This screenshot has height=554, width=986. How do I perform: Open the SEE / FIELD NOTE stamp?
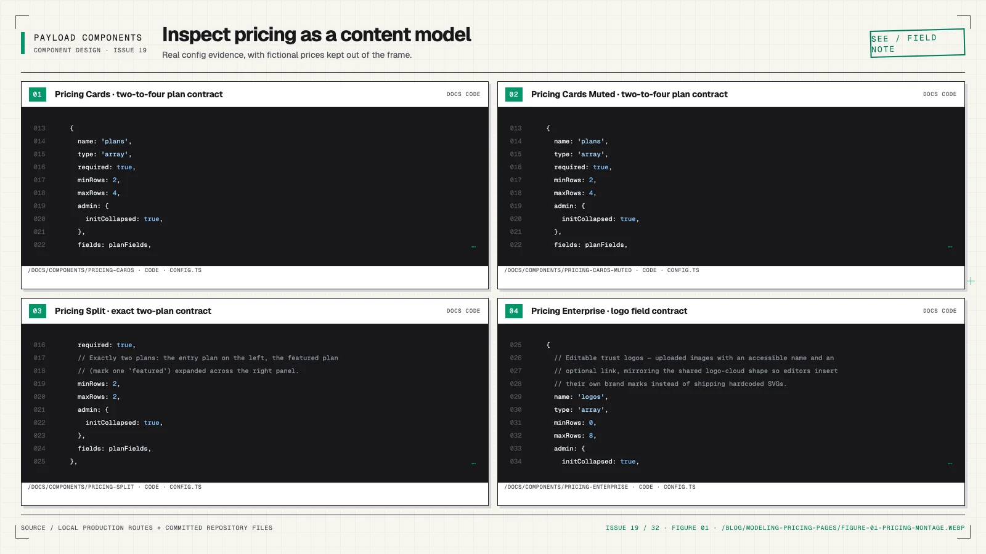(917, 43)
